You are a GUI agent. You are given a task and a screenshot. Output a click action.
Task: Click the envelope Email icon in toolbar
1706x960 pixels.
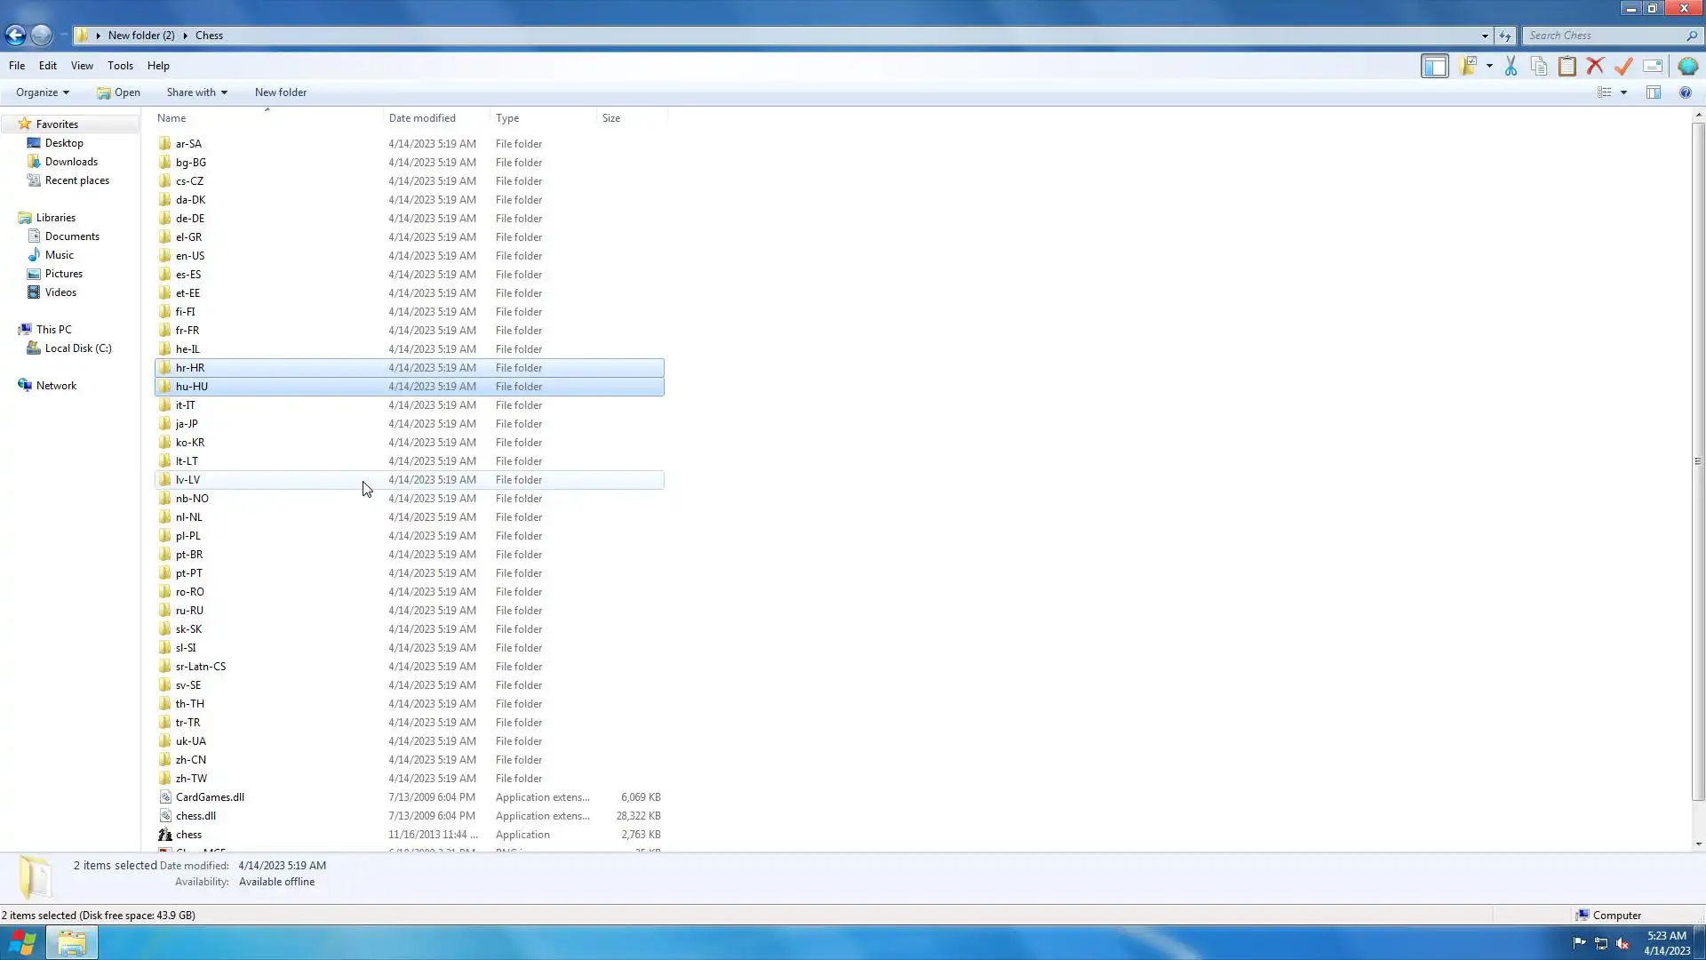tap(1653, 66)
